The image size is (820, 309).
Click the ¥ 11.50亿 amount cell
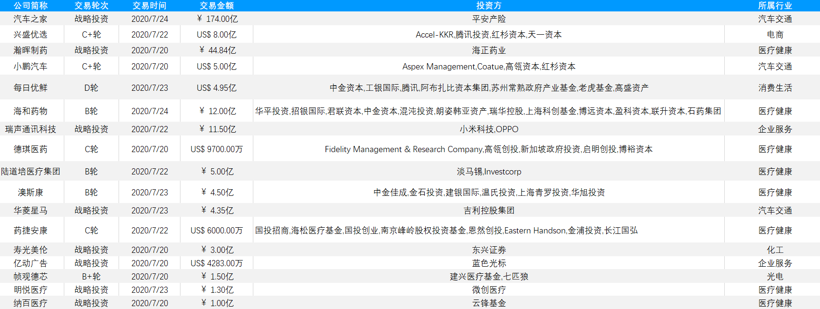[217, 129]
